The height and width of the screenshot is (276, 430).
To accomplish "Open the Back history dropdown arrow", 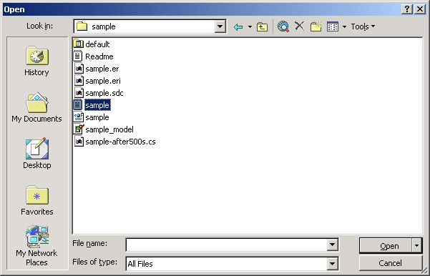I will tap(250, 27).
